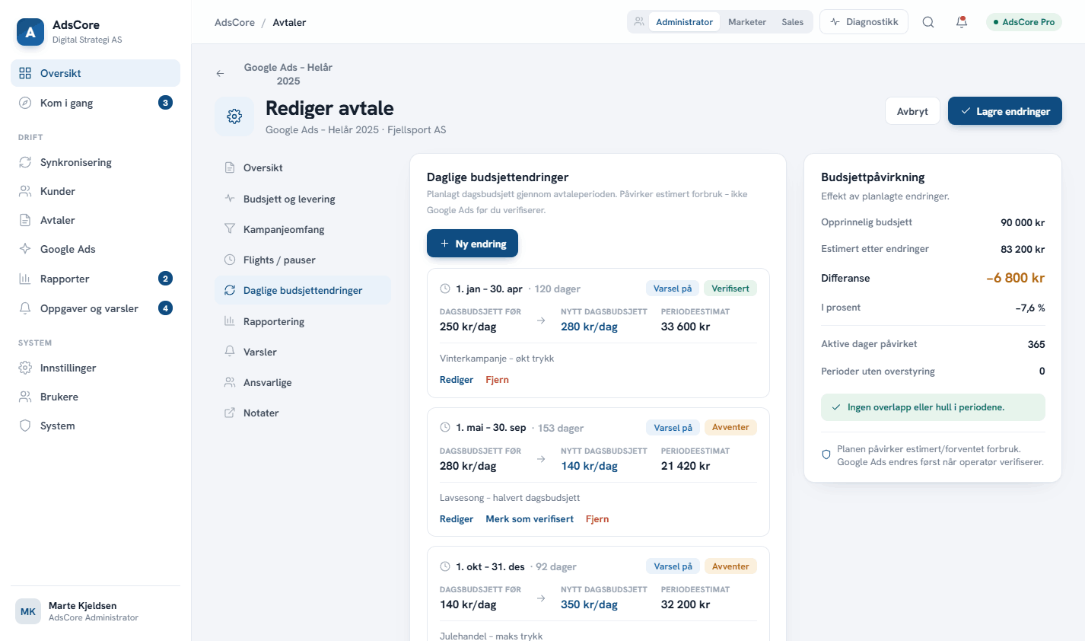Open the Oversikt section of the agreement
The width and height of the screenshot is (1085, 641).
coord(303,167)
